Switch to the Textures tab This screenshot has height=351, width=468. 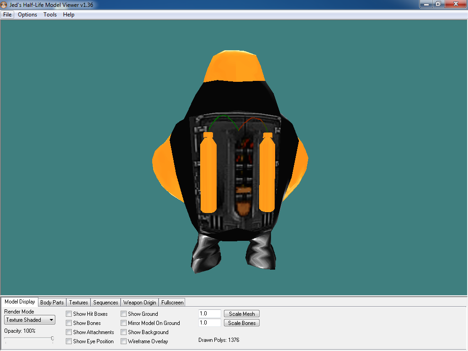click(79, 303)
